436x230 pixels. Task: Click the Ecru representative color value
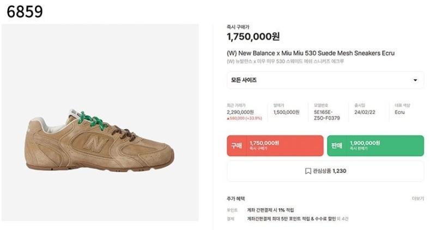tap(400, 112)
